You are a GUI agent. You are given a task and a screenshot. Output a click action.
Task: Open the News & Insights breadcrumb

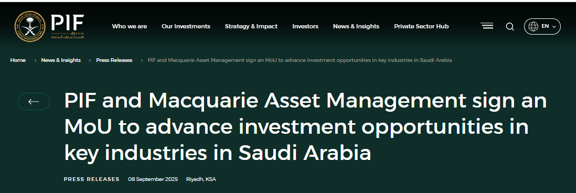pos(61,60)
